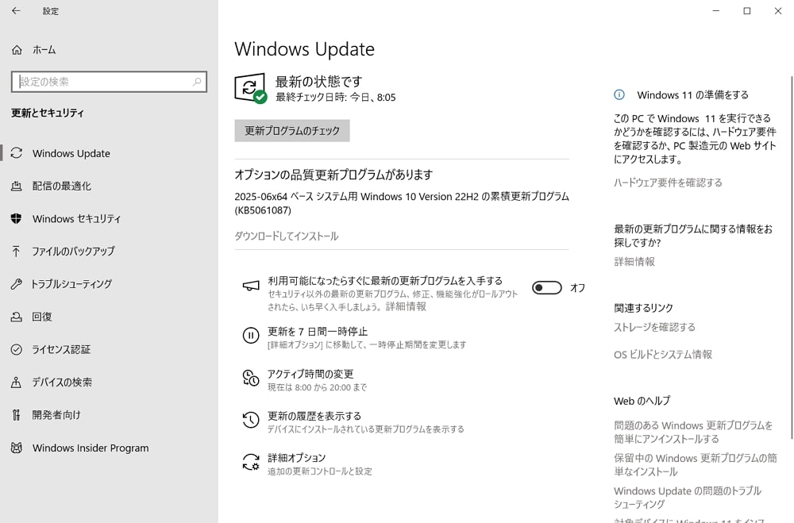Click the info icon beside Windows 11 の準備をする
Screen dimensions: 794x523
(619, 94)
